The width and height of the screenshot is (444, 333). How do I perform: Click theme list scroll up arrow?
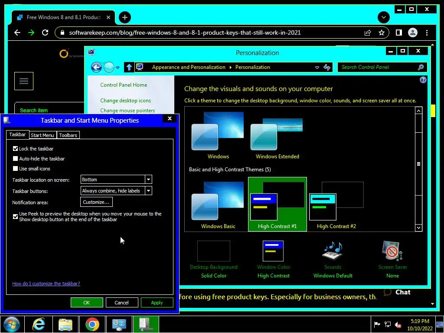(418, 111)
